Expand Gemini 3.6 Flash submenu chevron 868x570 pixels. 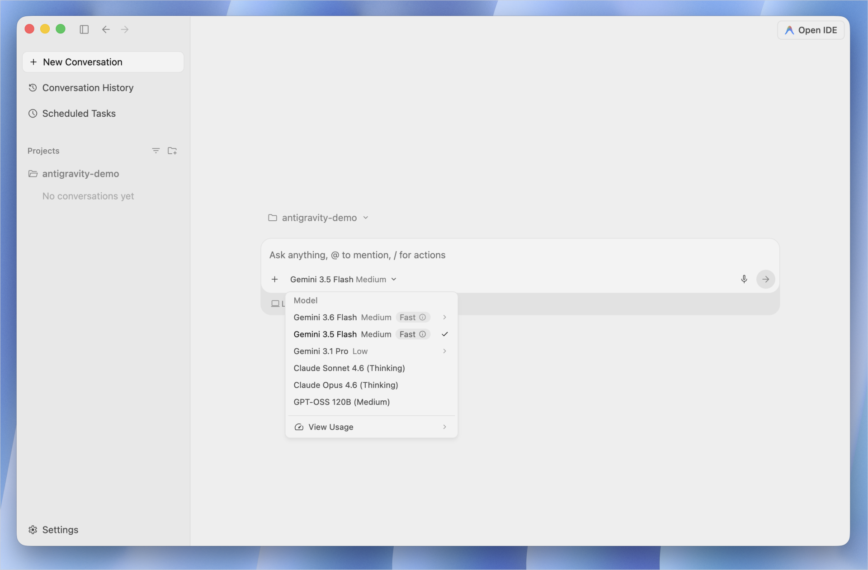444,317
